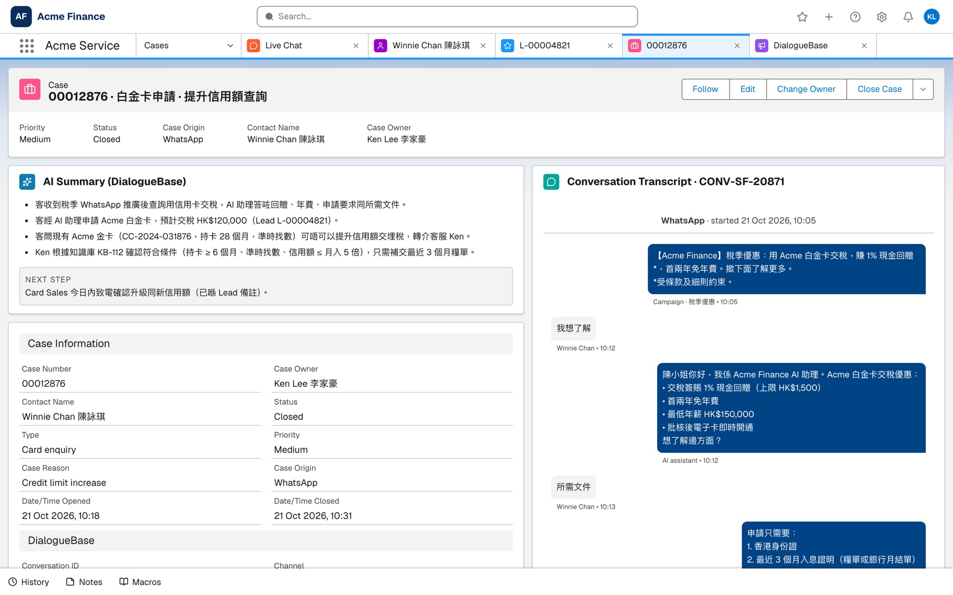
Task: Click the global create plus icon
Action: click(828, 17)
